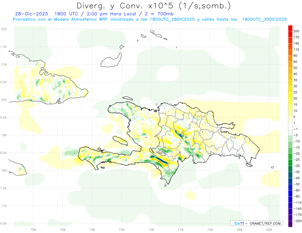
Task: Click the '-200' color scale label
Action: (298, 221)
